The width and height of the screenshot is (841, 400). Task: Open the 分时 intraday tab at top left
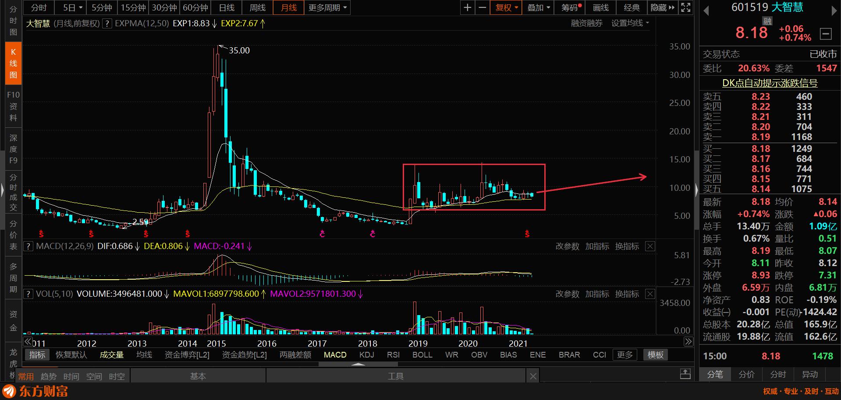point(39,7)
